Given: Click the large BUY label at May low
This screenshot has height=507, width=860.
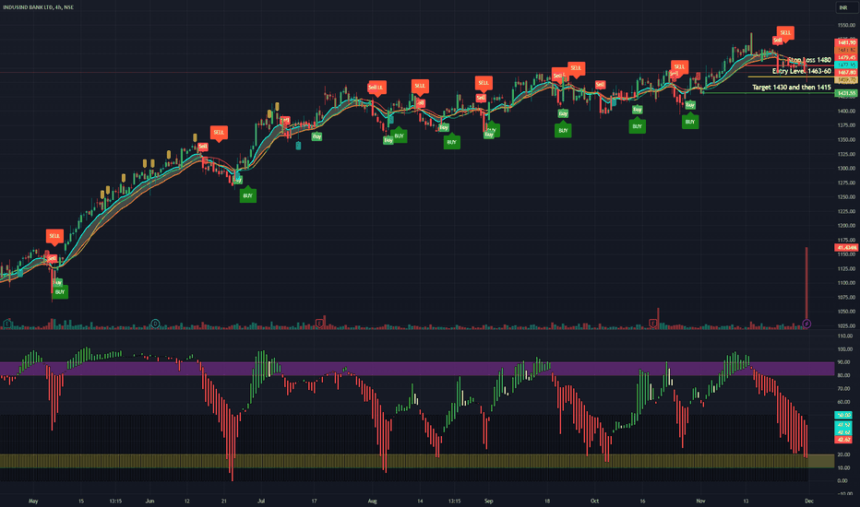Looking at the screenshot, I should pos(60,291).
